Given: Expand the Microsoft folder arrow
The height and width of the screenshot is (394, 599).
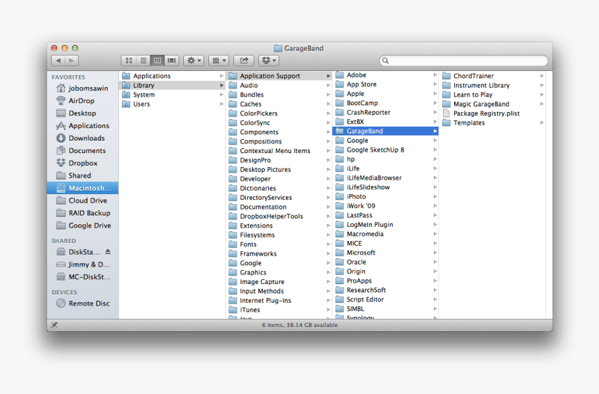Looking at the screenshot, I should (435, 253).
